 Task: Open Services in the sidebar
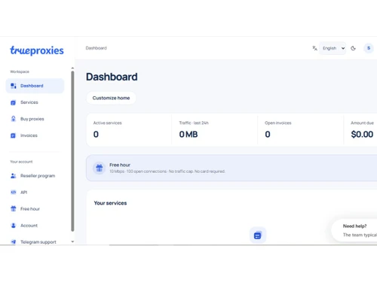[x=35, y=102]
